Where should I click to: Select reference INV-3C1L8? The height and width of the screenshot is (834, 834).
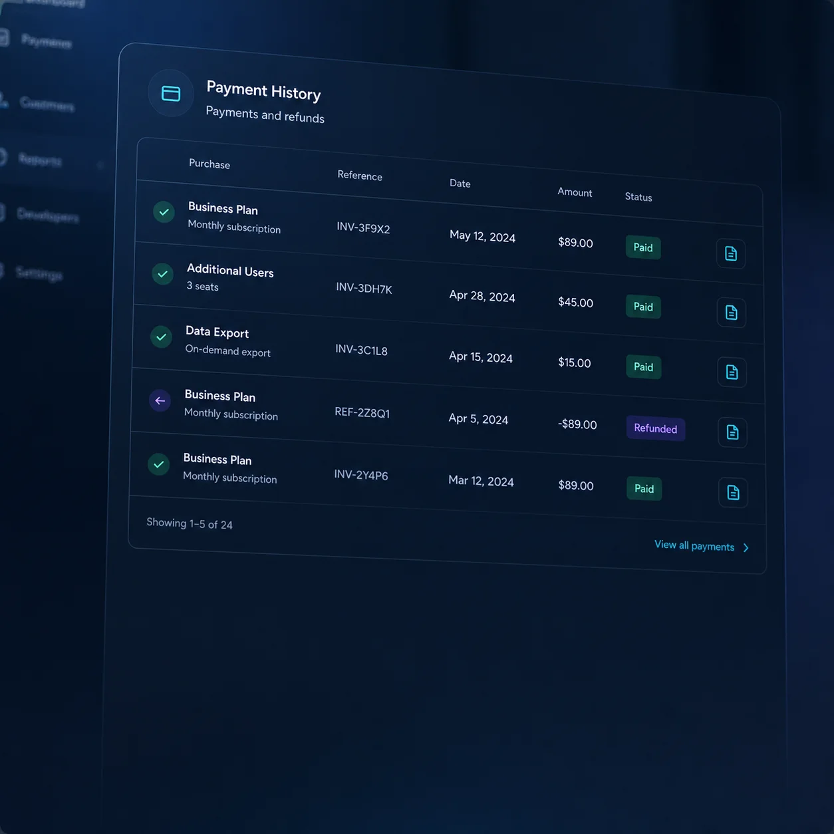361,350
